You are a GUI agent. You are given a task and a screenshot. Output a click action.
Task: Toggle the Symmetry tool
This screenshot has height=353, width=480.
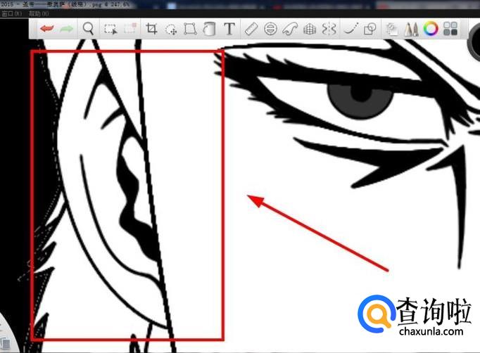(329, 30)
